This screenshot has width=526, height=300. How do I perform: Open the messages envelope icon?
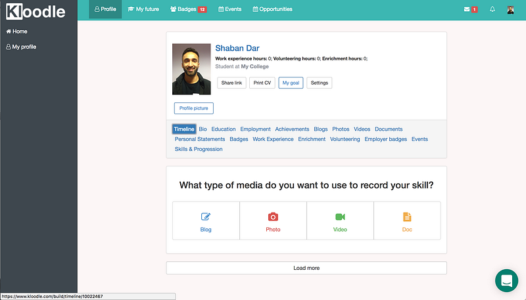point(467,9)
